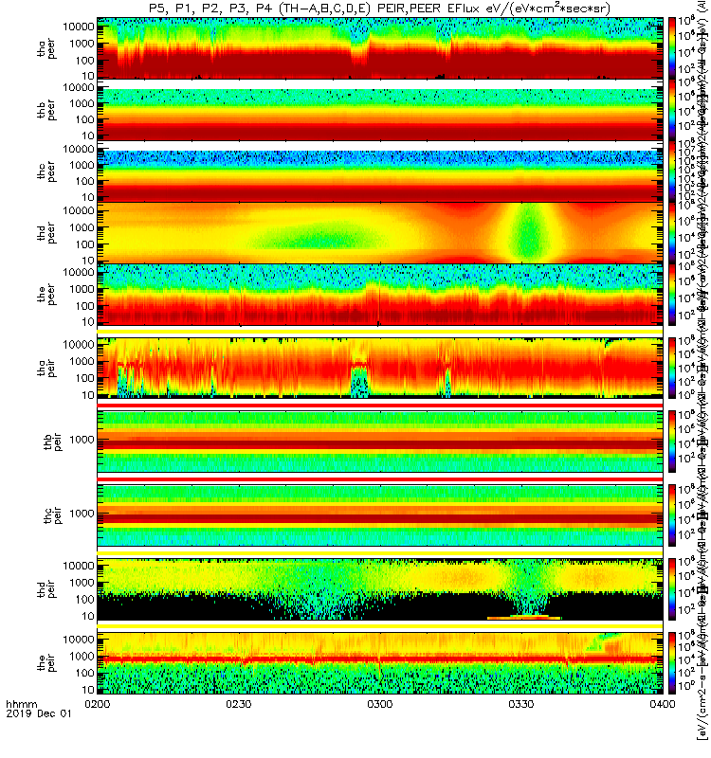Select the 'the peir' panel label

pyautogui.click(x=46, y=662)
